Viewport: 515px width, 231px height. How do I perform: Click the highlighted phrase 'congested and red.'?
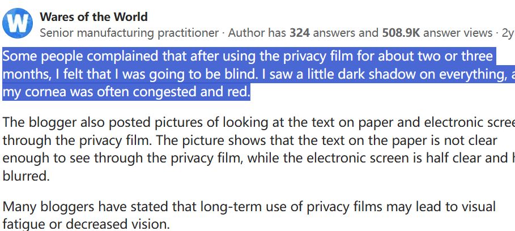tap(191, 92)
